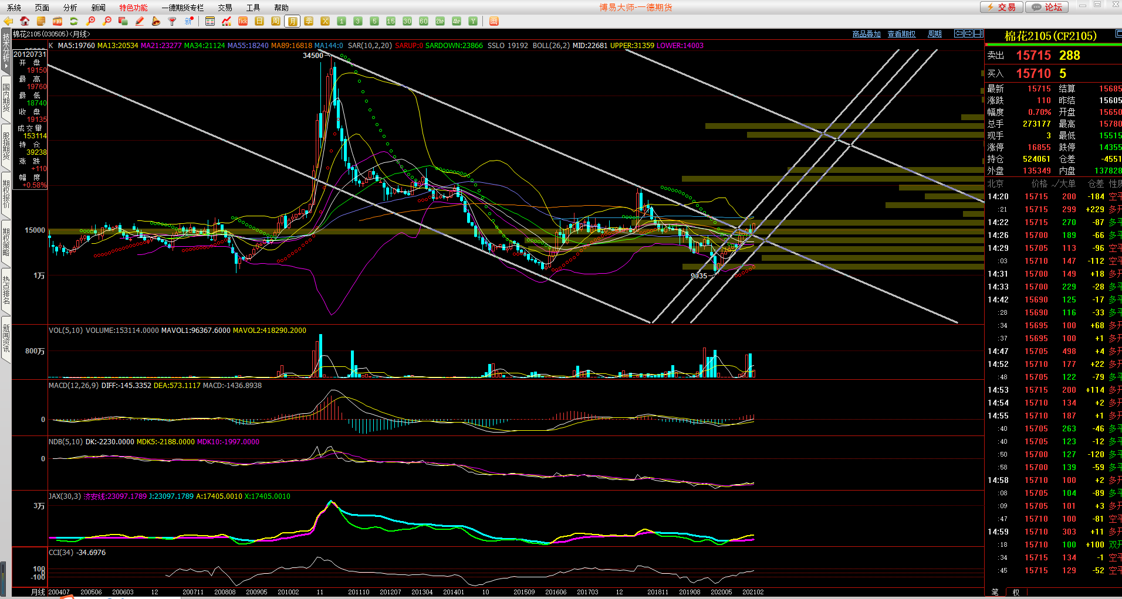1122x599 pixels.
Task: Go to the home page icon
Action: coord(25,21)
